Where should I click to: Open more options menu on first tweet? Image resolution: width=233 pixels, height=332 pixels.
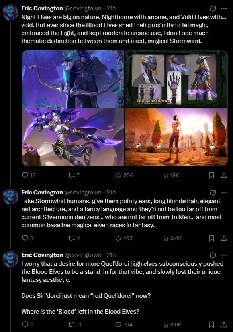pyautogui.click(x=224, y=8)
